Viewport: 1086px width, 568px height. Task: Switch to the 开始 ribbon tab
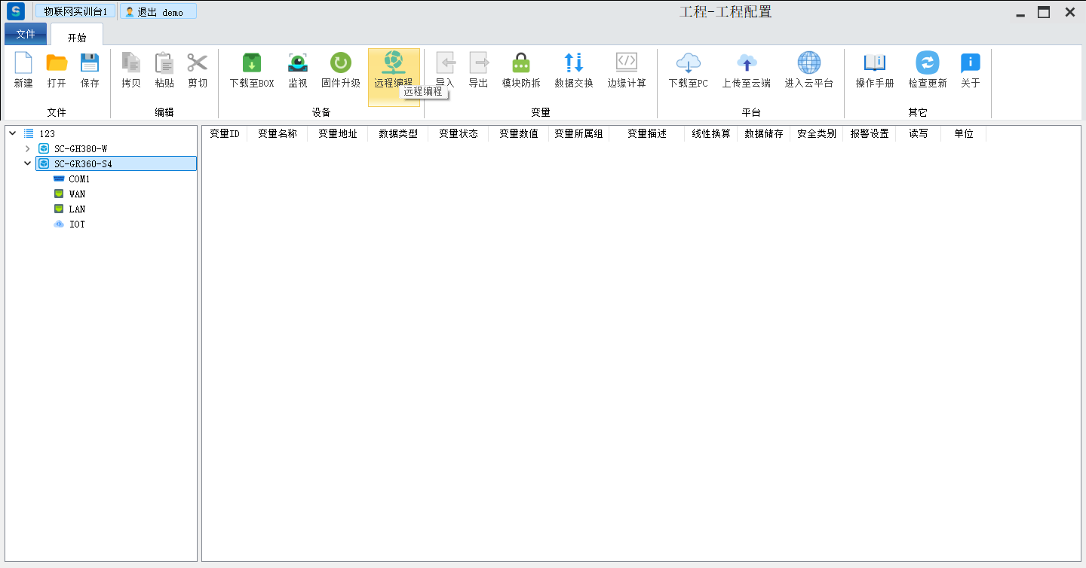(77, 37)
